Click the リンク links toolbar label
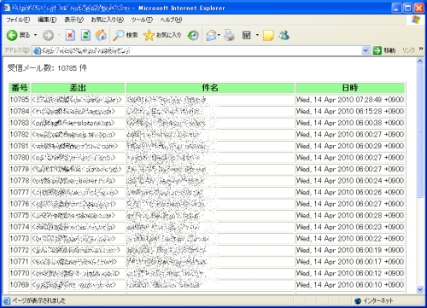Image resolution: width=427 pixels, height=308 pixels. click(x=408, y=50)
